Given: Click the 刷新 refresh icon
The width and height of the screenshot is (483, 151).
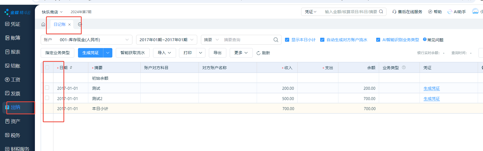Looking at the screenshot, I should pos(259,53).
